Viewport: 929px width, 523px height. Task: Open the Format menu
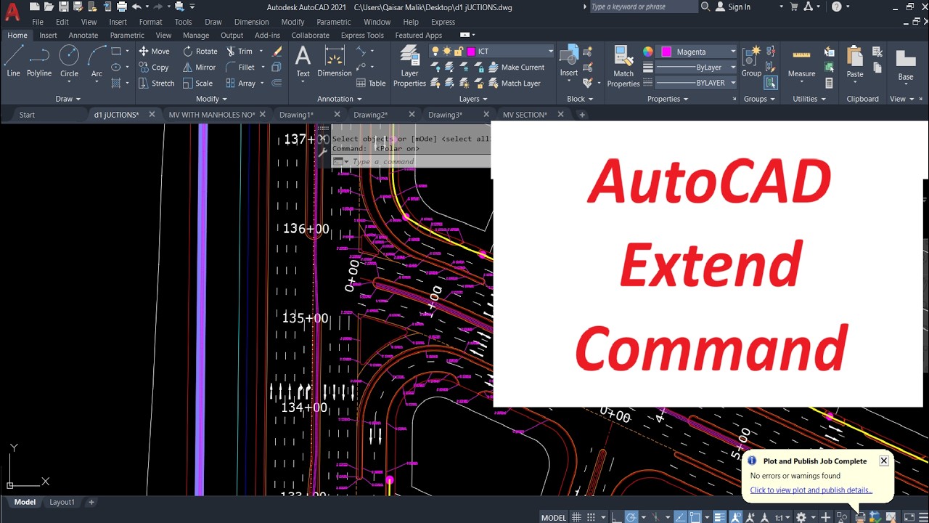pos(150,22)
